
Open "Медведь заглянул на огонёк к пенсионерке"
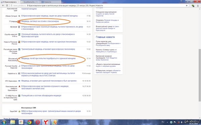pyautogui.click(x=40, y=21)
